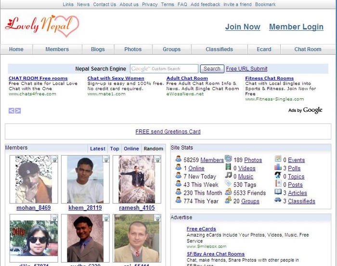Open the Chat Room navigation menu

click(x=308, y=49)
